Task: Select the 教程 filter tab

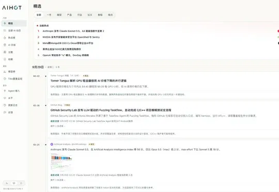Action: pos(100,15)
